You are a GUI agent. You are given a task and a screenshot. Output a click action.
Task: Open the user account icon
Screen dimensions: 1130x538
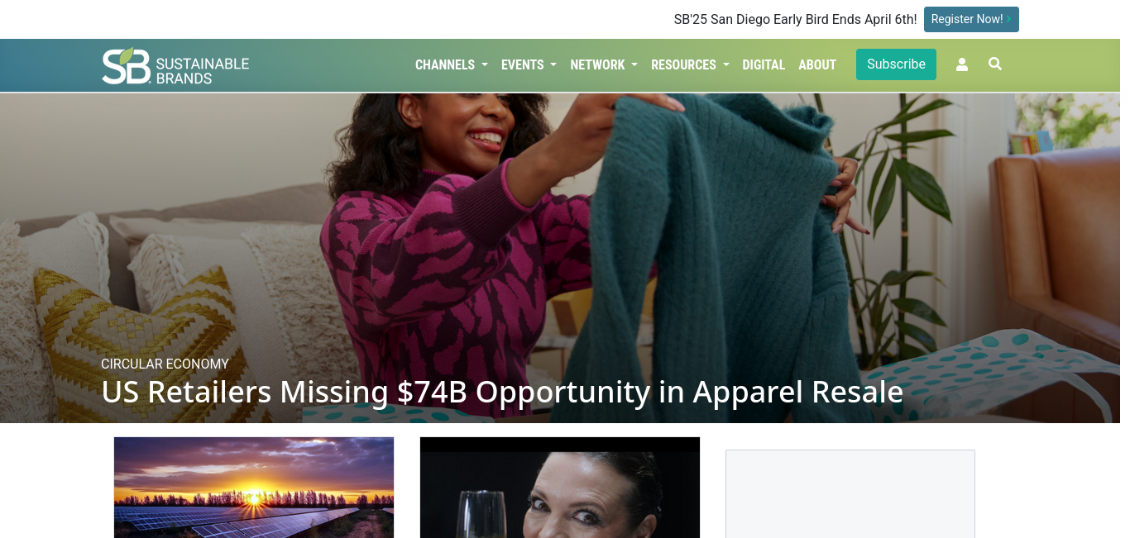tap(962, 64)
